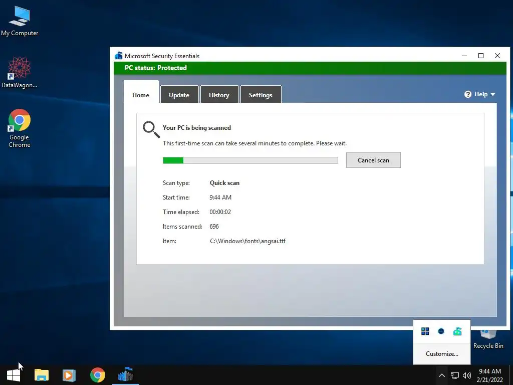Click the four-squares icon in tray popup

pos(425,331)
